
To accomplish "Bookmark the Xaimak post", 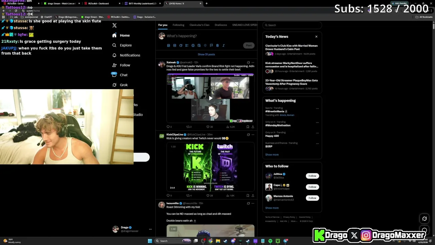I will [248, 127].
